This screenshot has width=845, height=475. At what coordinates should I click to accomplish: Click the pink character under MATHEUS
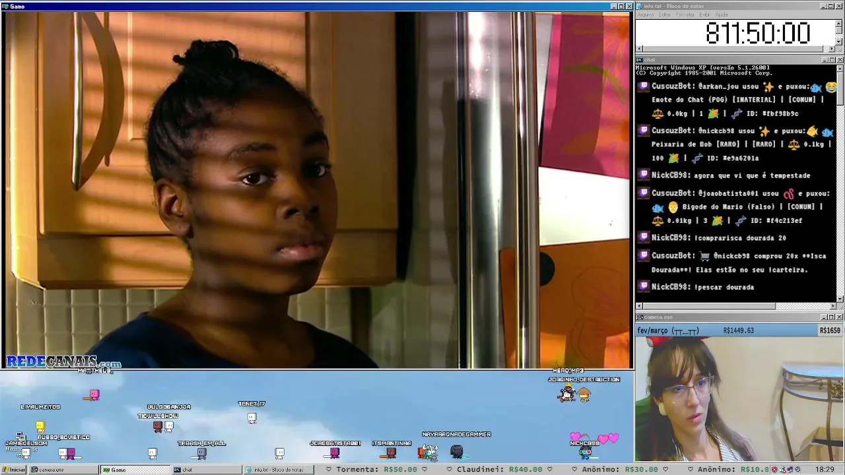(94, 395)
